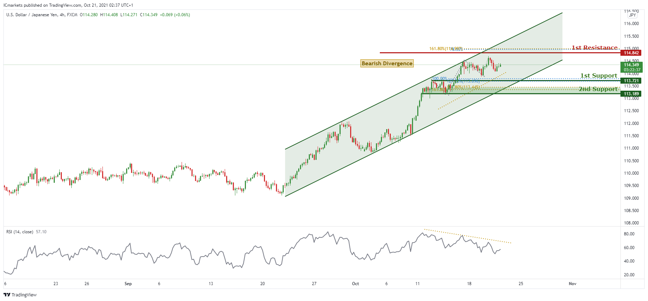Click the TradingView logo at bottom left
This screenshot has height=301, width=648.
tap(20, 295)
